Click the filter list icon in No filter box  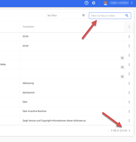coord(83,16)
